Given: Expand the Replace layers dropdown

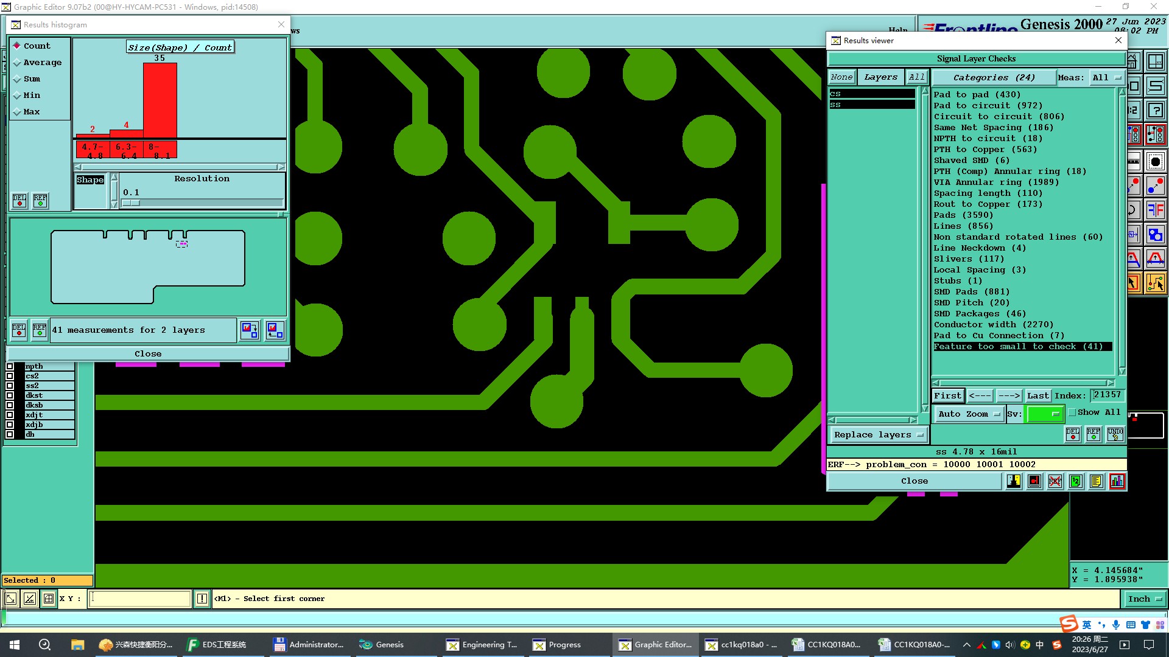Looking at the screenshot, I should pos(878,434).
